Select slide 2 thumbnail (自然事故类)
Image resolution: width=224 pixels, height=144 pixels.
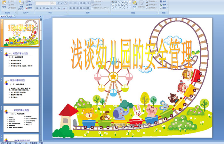(21, 62)
